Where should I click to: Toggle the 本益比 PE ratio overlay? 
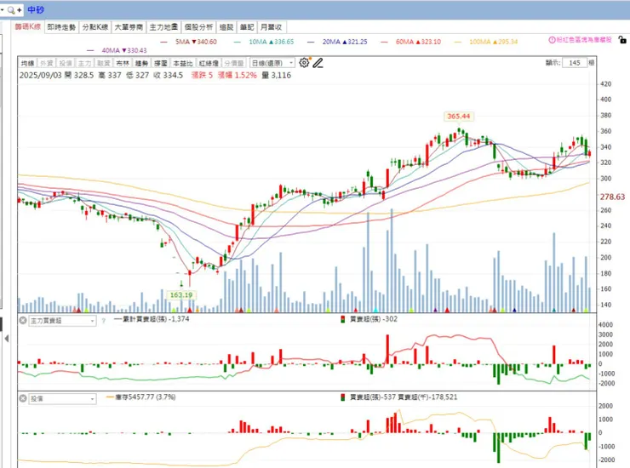pos(183,63)
